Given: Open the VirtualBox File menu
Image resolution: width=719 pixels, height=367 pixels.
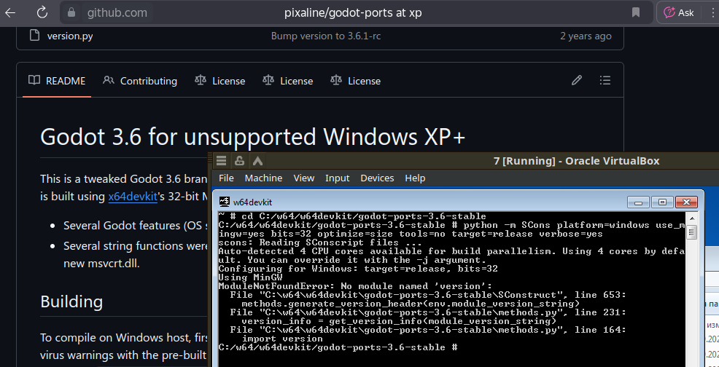Looking at the screenshot, I should point(226,178).
